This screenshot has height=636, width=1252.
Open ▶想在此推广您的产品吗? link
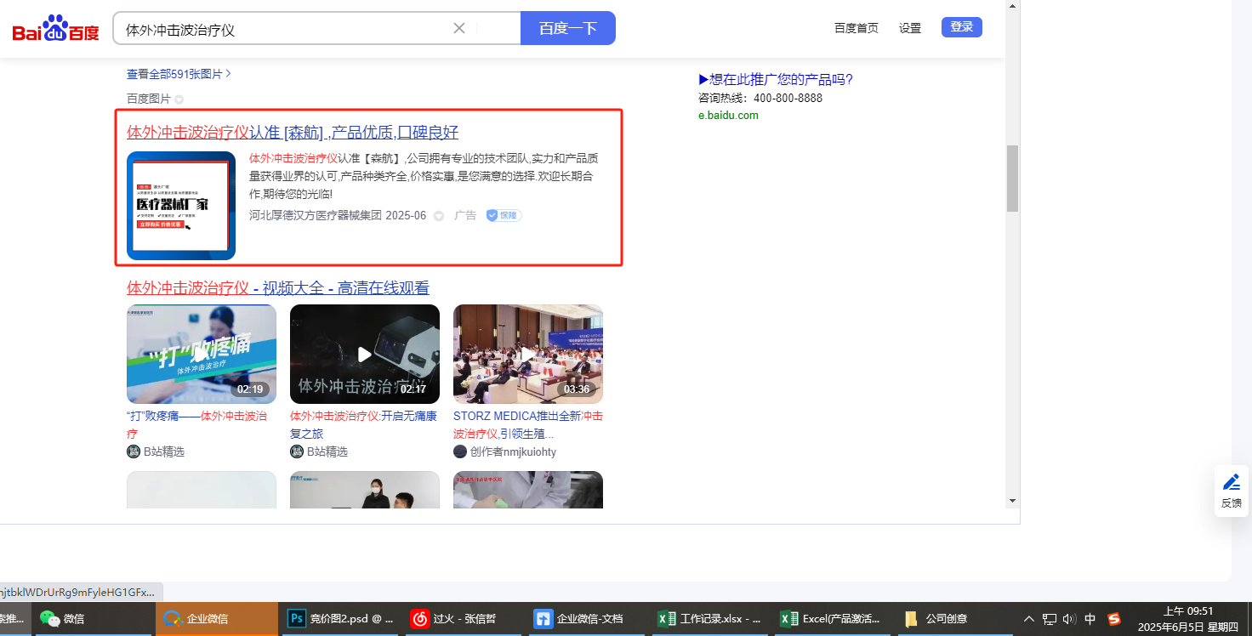point(776,79)
